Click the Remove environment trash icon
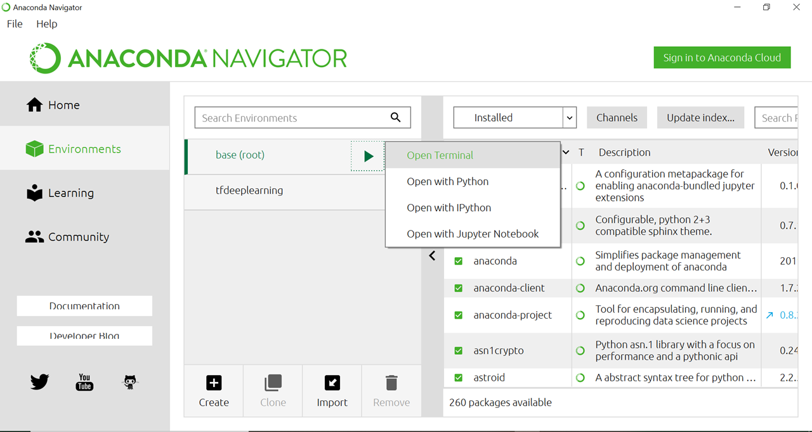 (x=391, y=383)
